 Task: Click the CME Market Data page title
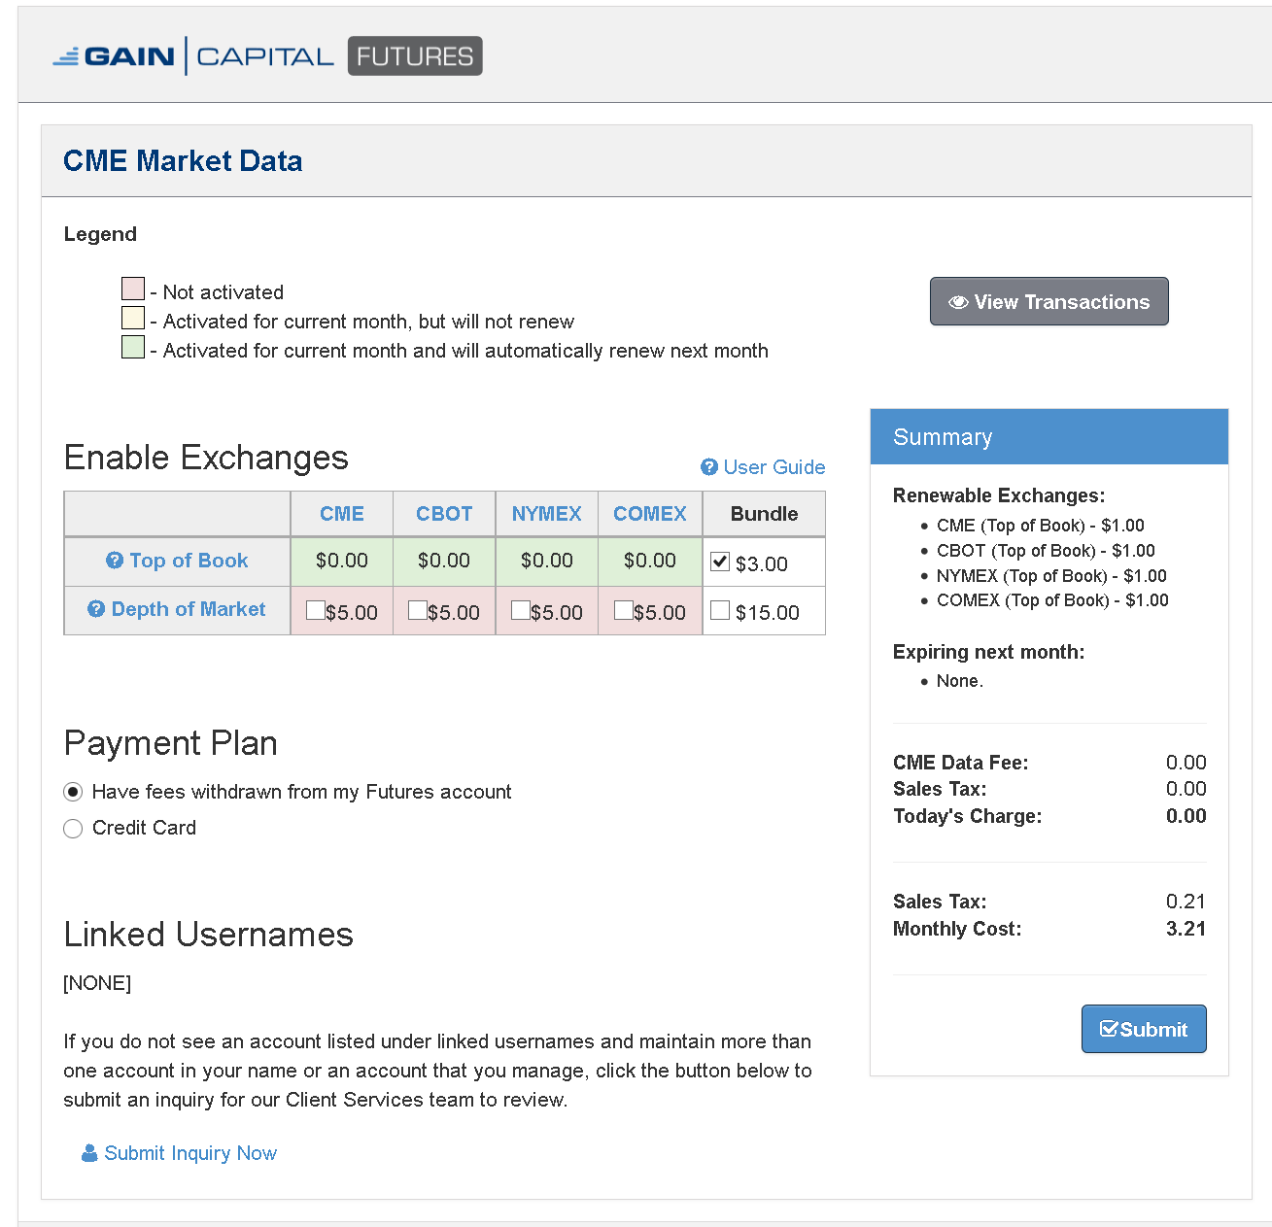[183, 161]
